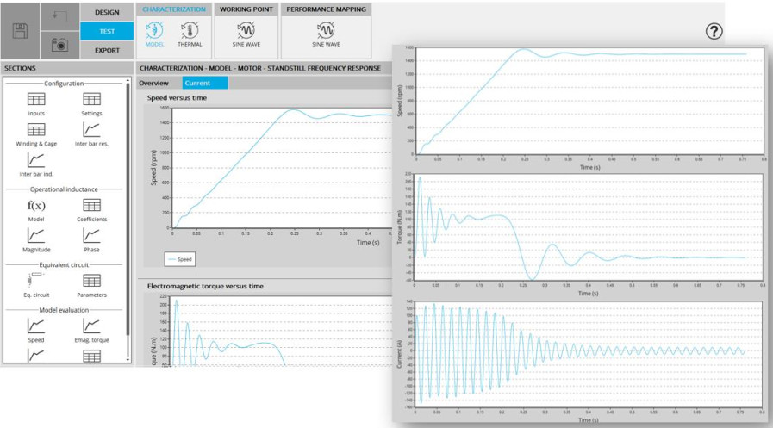View the Eq. circuit diagram
Screen dimensions: 773x428
pos(36,284)
